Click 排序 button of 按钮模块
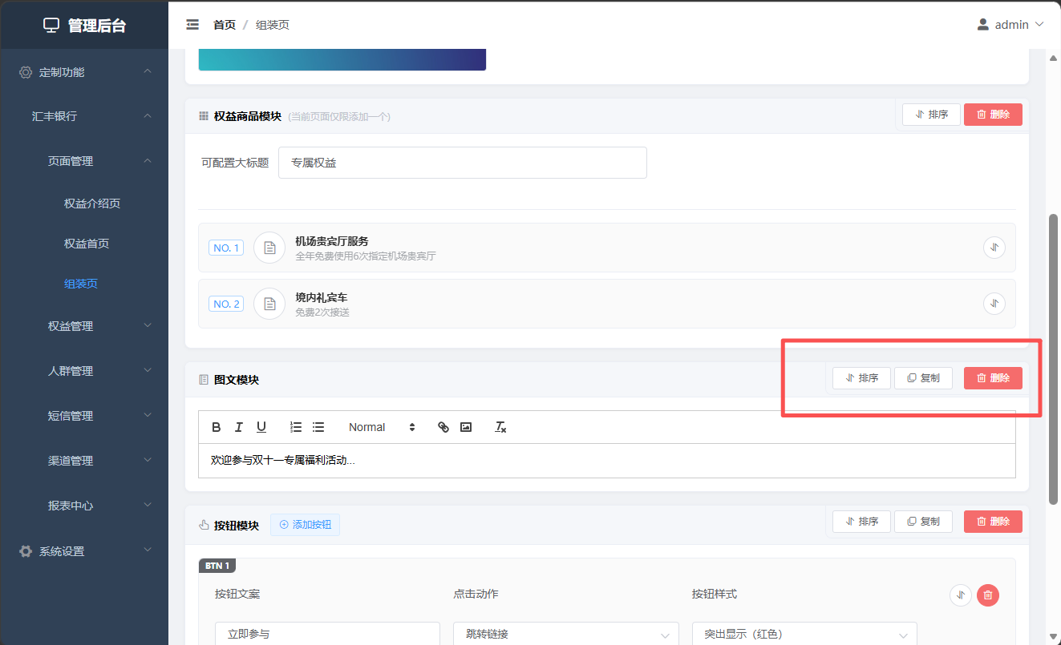The image size is (1061, 645). [x=861, y=522]
